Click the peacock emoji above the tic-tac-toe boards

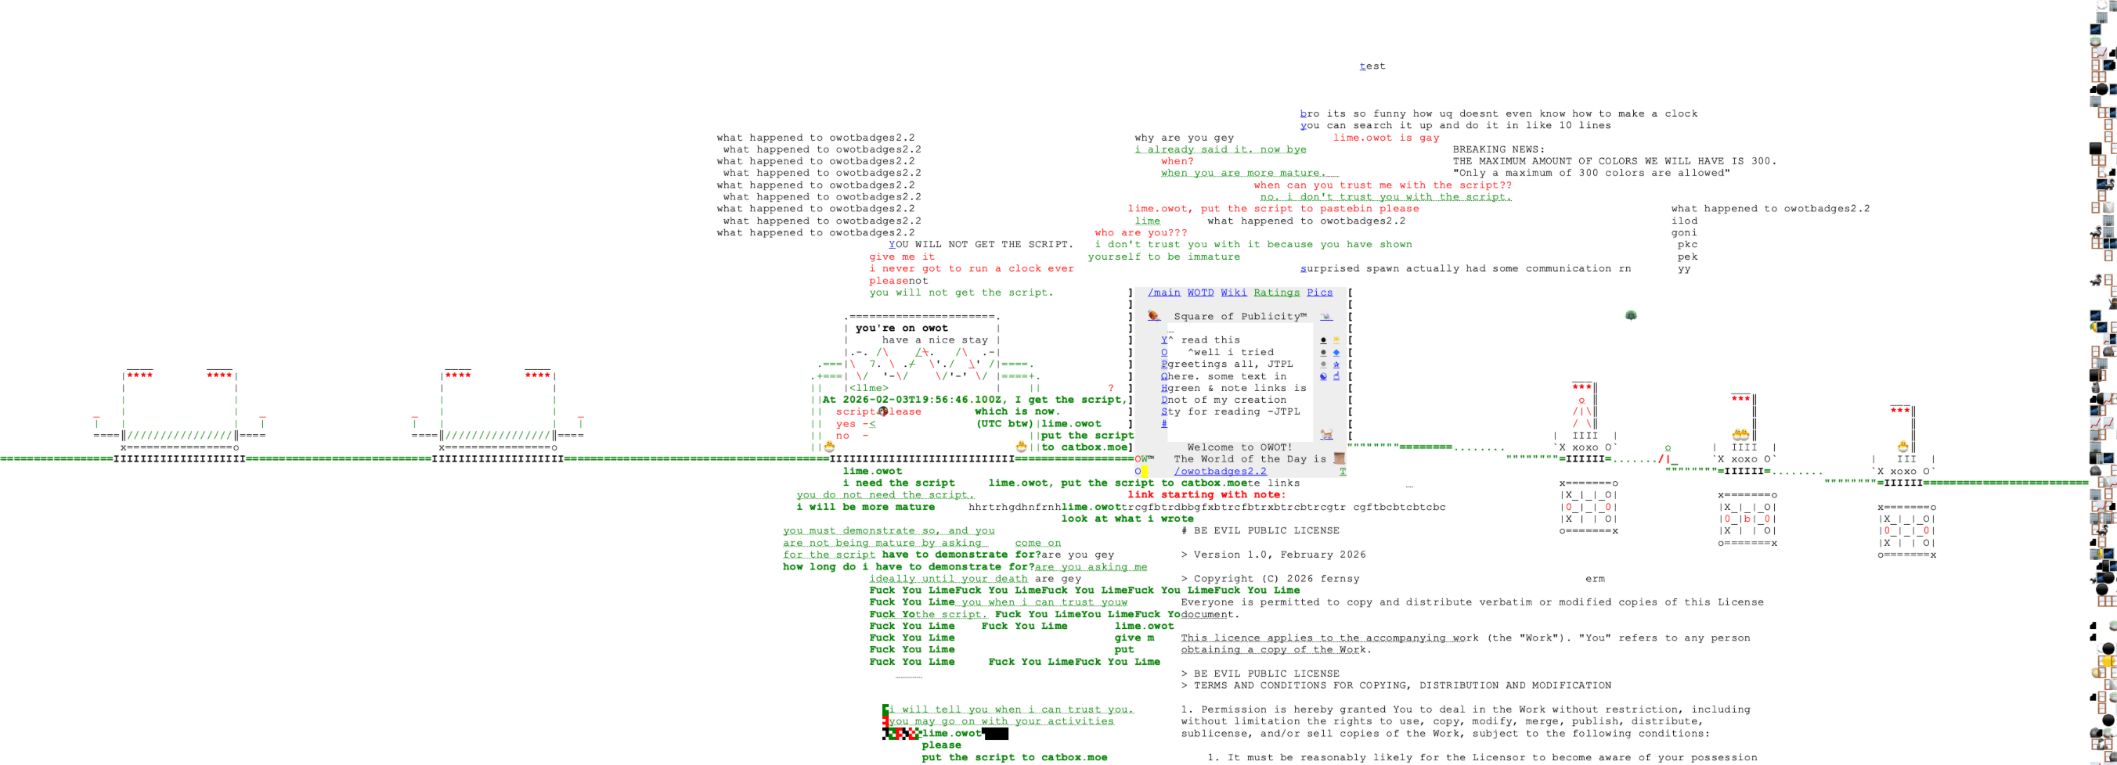[1632, 315]
